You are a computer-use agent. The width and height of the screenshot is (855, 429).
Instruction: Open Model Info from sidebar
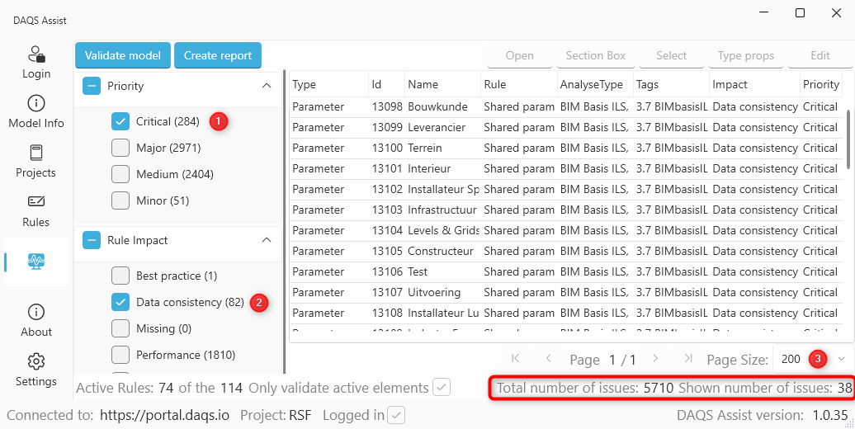click(36, 104)
